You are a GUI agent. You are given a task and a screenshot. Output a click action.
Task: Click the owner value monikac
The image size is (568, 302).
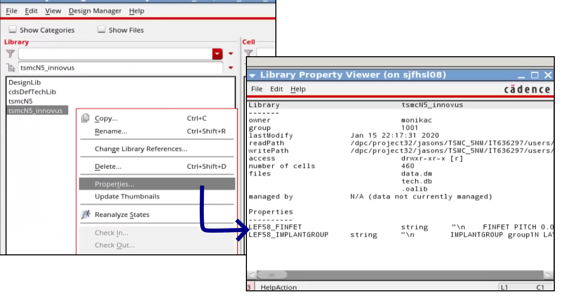(x=417, y=120)
